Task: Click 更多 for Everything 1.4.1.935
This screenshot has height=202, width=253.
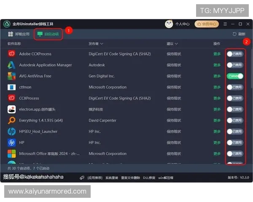Action: click(217, 120)
